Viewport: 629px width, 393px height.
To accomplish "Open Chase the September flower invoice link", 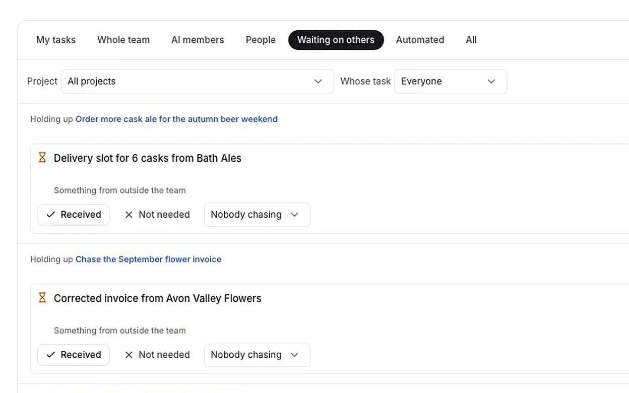I will [148, 259].
